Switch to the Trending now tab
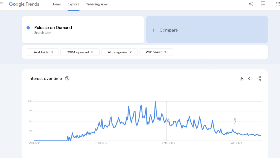The width and height of the screenshot is (280, 158). point(97,4)
